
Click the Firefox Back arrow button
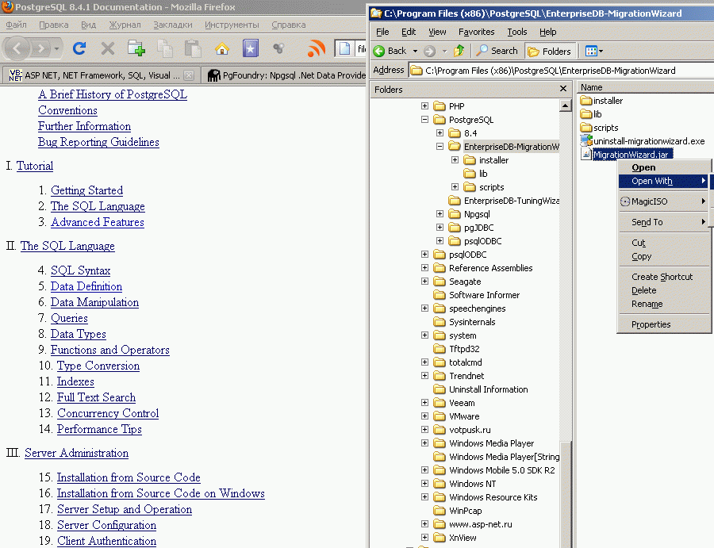pos(17,48)
